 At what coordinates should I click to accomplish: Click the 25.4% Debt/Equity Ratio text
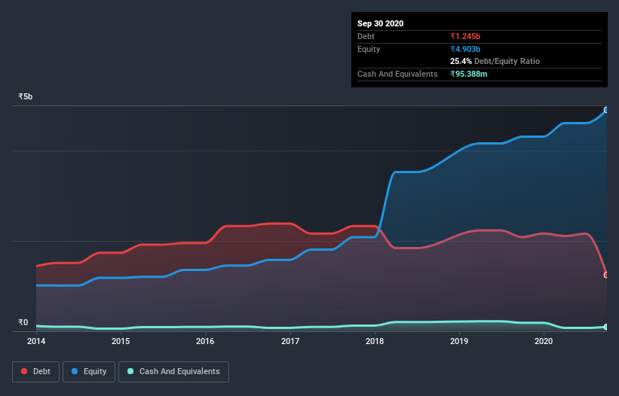click(495, 61)
